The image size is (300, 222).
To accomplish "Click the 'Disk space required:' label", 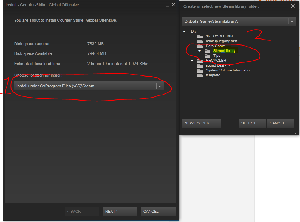I will [33, 44].
